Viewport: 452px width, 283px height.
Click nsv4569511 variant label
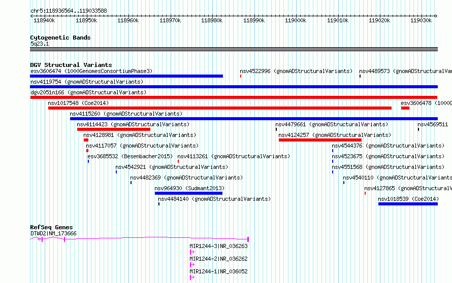pyautogui.click(x=433, y=124)
